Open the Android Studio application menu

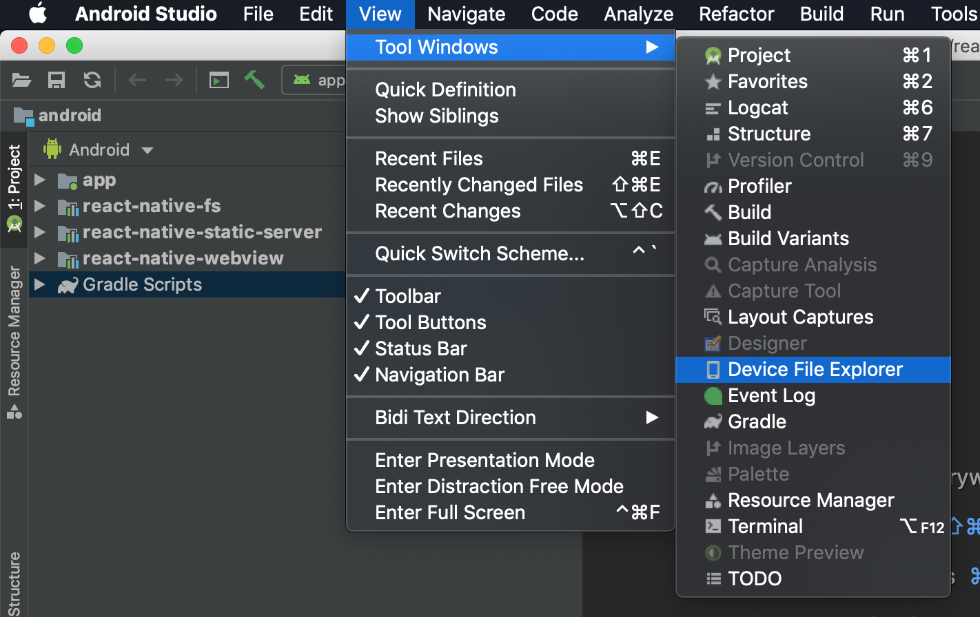pos(146,14)
